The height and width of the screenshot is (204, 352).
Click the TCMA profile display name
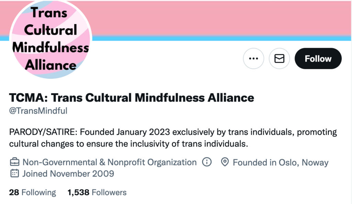[x=132, y=98]
